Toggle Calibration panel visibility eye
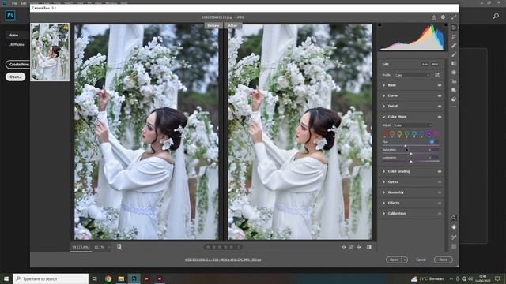The image size is (506, 284). coord(440,214)
